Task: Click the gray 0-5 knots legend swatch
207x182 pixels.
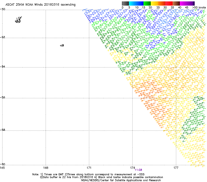Action: pyautogui.click(x=125, y=3)
